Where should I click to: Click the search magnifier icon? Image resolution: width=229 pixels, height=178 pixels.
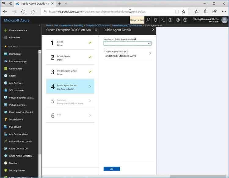coord(148,20)
